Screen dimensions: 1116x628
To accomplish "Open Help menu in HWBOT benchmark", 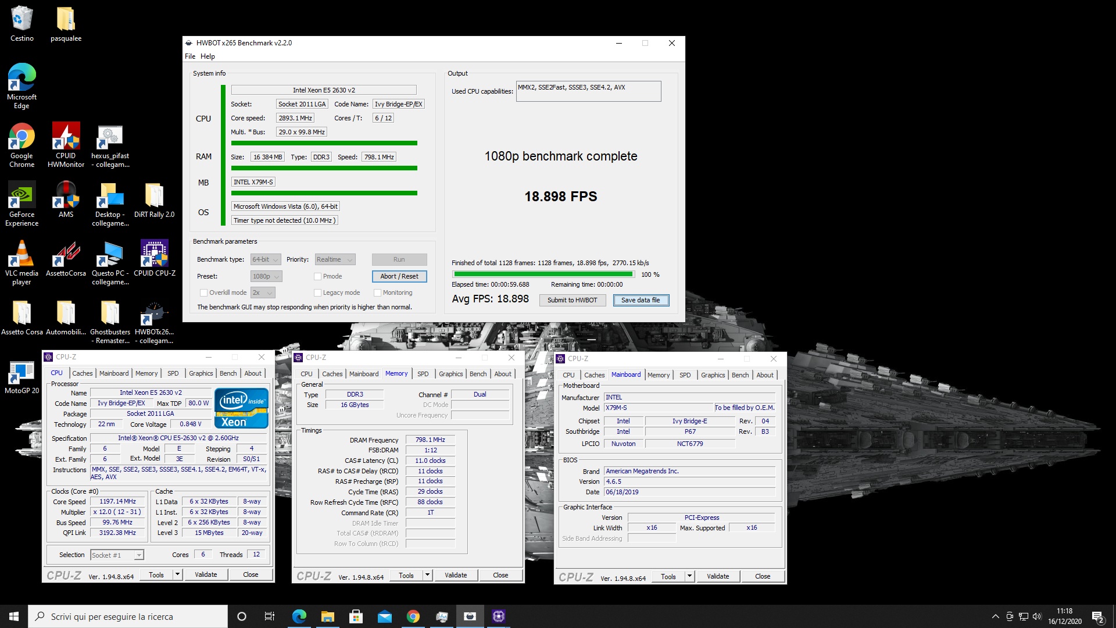I will (208, 56).
